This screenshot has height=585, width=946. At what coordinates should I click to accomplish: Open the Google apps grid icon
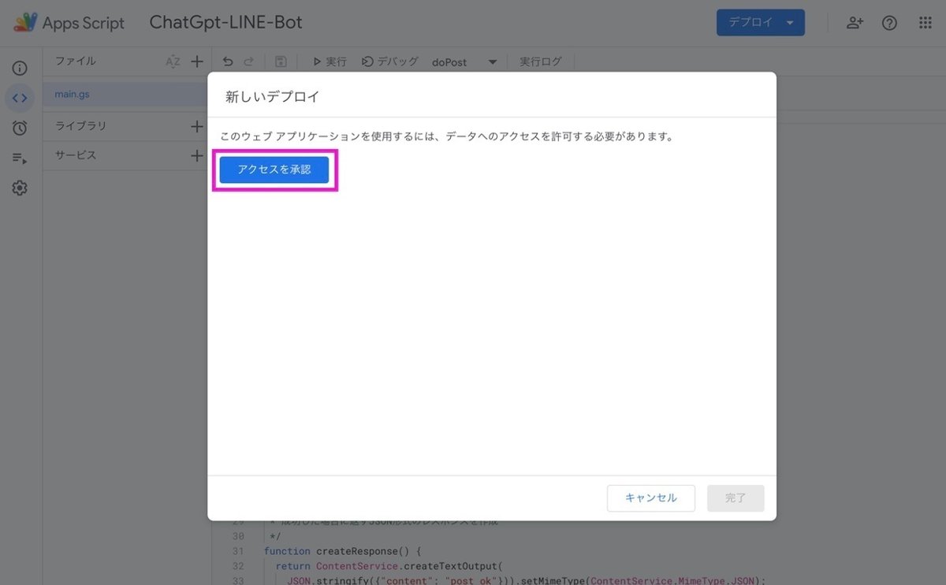point(926,23)
